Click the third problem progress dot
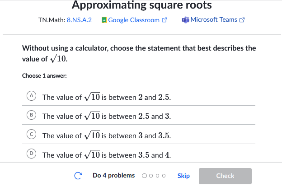 pyautogui.click(x=157, y=176)
